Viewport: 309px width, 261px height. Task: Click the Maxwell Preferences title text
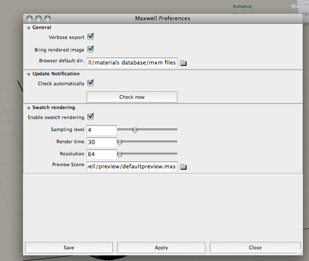pyautogui.click(x=163, y=18)
